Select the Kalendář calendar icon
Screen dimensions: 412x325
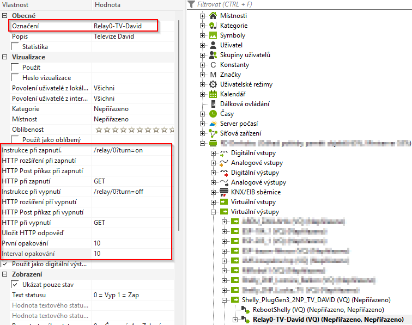pyautogui.click(x=213, y=94)
